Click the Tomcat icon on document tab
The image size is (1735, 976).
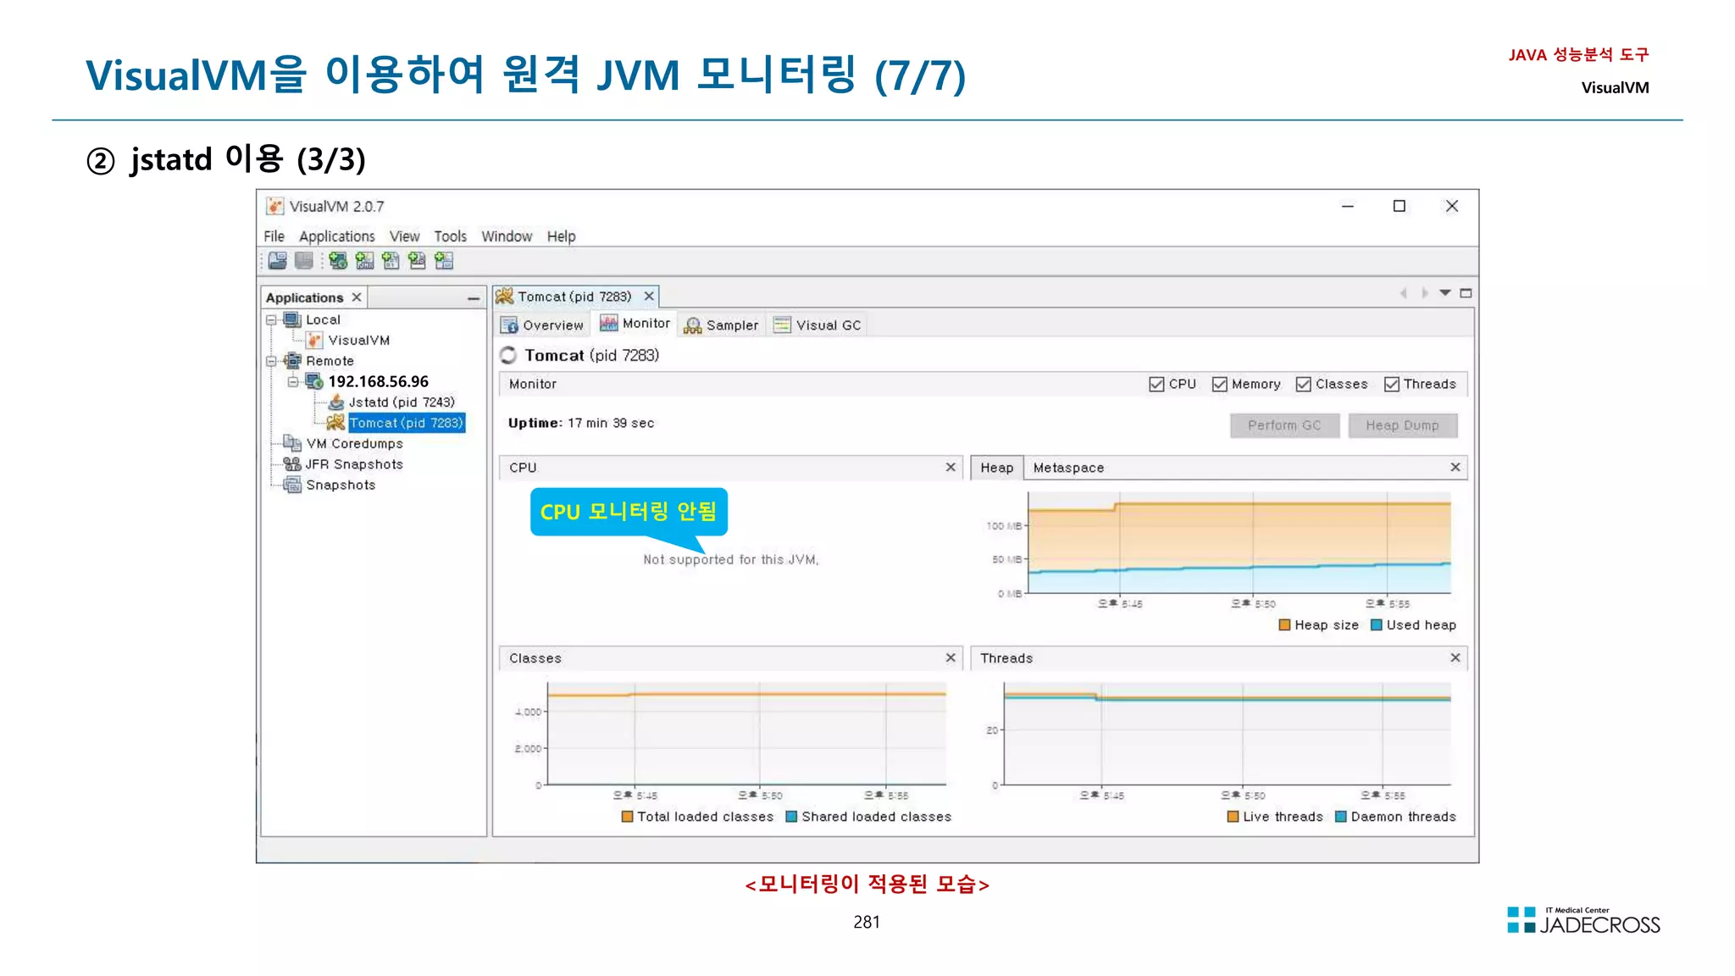(505, 296)
